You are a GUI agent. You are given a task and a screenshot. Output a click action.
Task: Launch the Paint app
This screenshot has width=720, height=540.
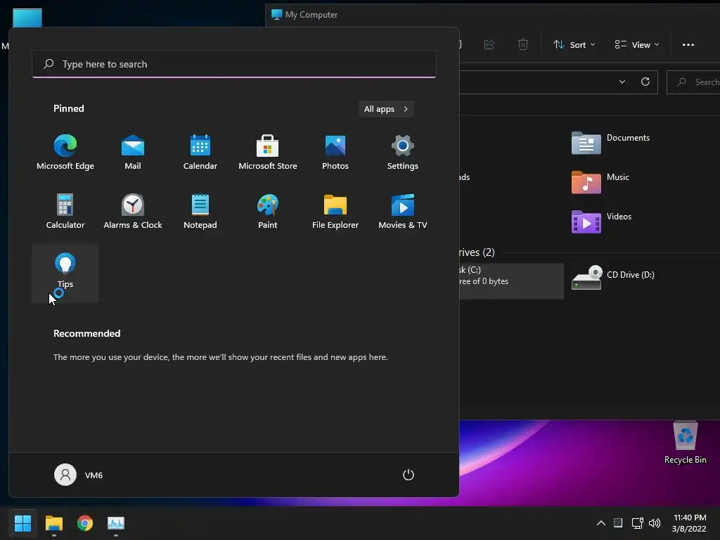click(x=268, y=211)
